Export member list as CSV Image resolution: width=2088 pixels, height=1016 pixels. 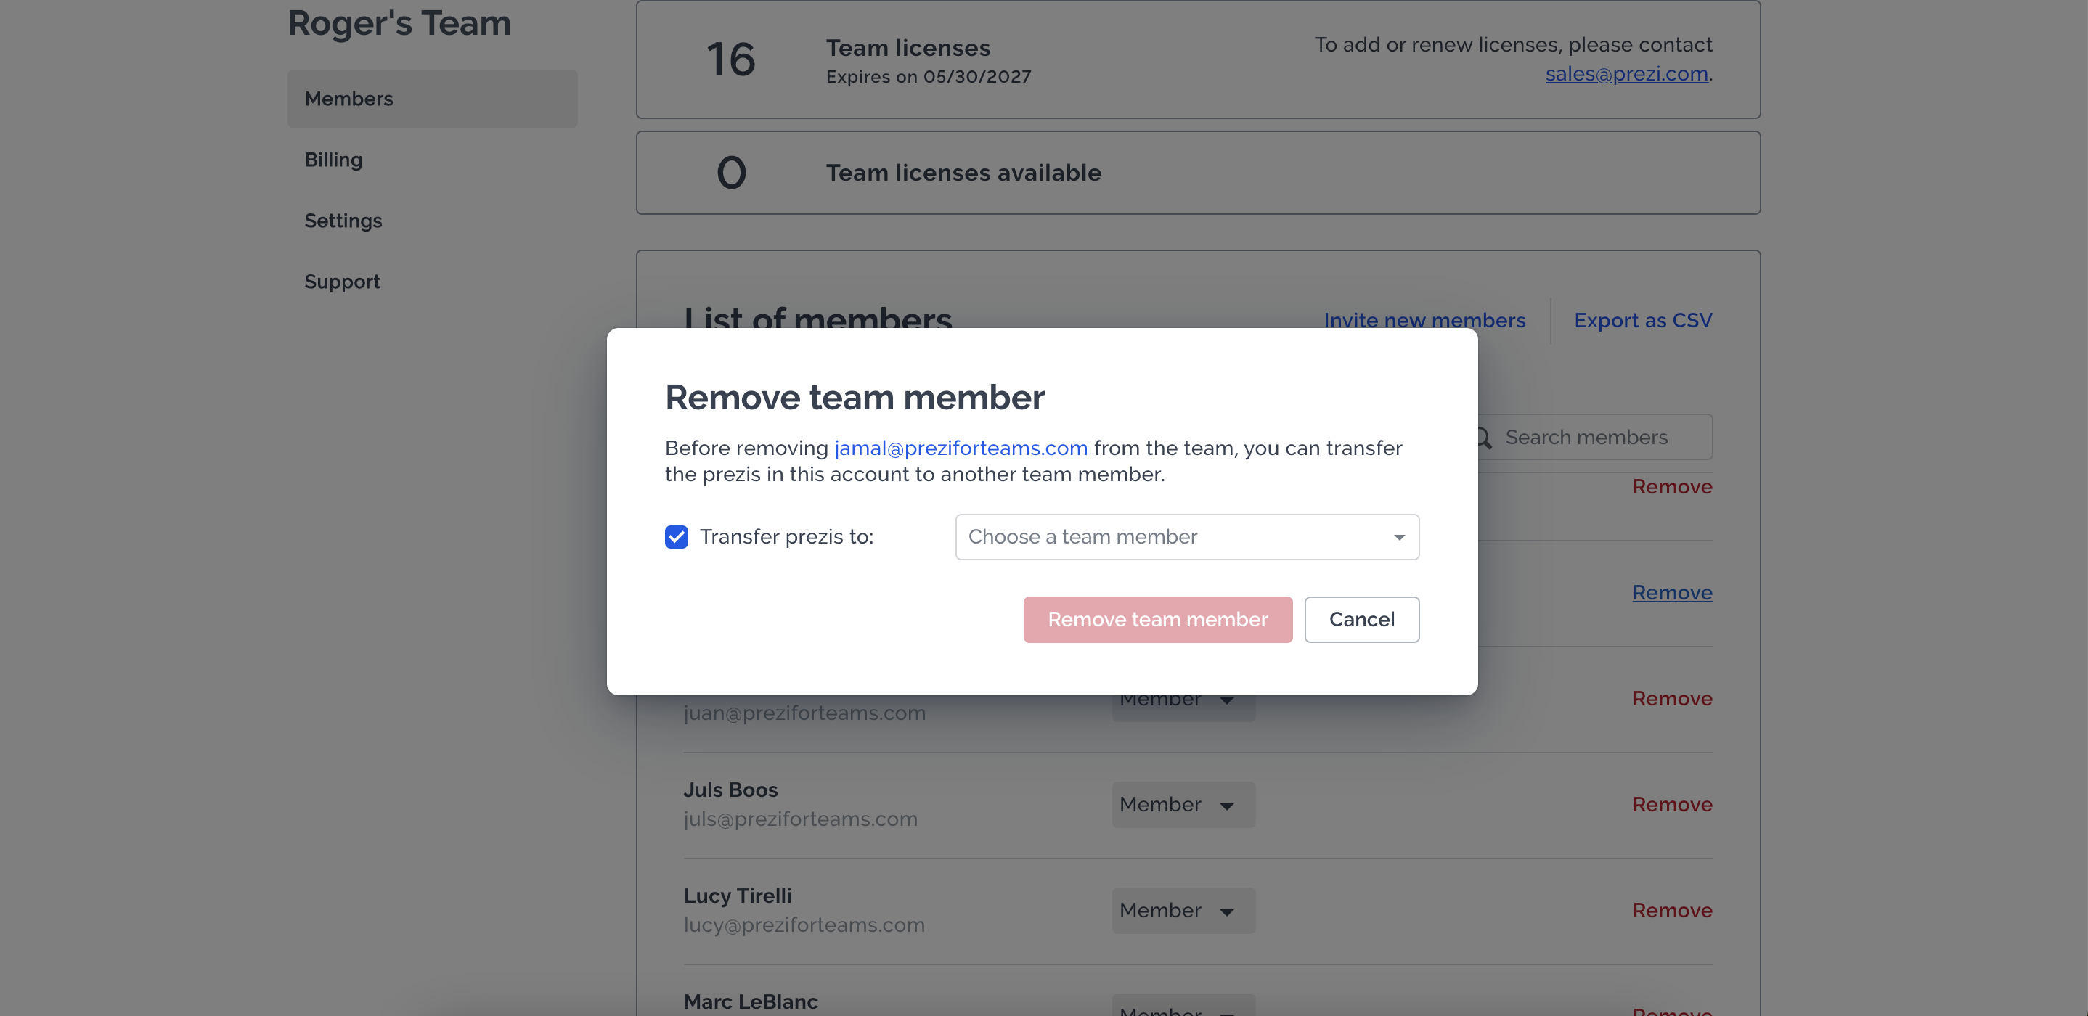pos(1642,320)
